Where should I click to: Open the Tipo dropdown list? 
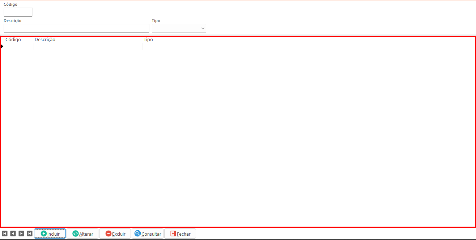203,29
